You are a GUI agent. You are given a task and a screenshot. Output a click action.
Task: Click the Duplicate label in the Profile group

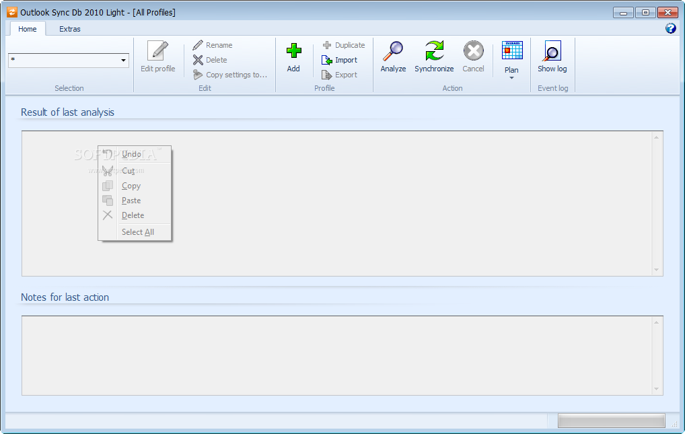click(x=350, y=45)
